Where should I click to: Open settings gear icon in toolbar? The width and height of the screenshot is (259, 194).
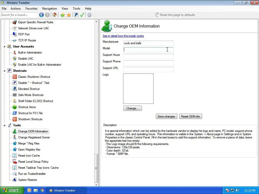pos(89,15)
